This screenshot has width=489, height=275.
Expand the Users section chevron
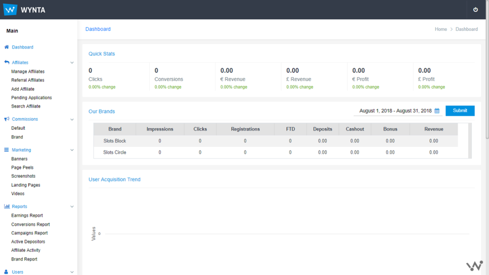72,272
